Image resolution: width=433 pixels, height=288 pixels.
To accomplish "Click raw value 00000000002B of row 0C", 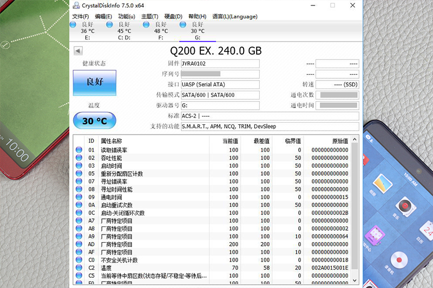I will [x=330, y=213].
